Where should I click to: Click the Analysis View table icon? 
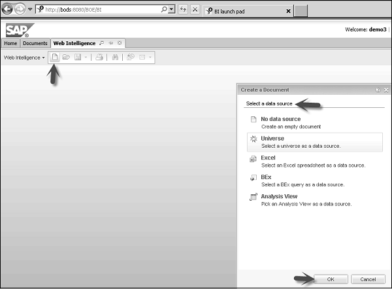(x=253, y=197)
